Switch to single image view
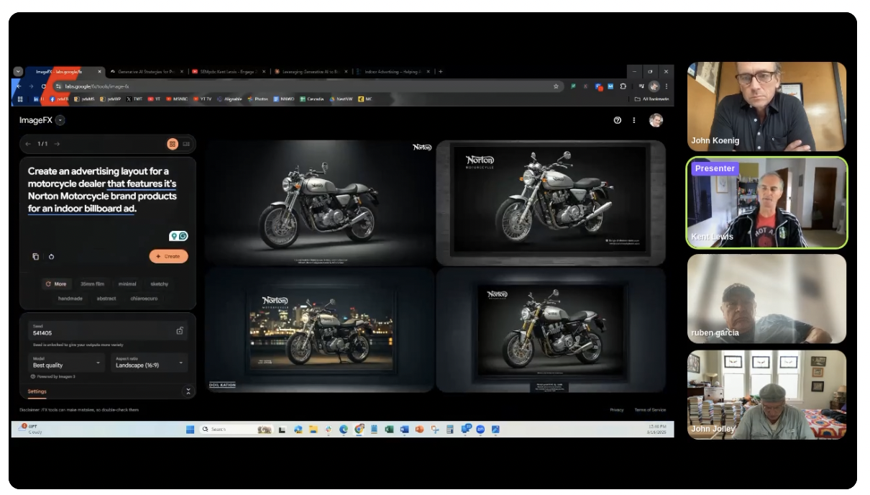The image size is (870, 495). pyautogui.click(x=186, y=144)
